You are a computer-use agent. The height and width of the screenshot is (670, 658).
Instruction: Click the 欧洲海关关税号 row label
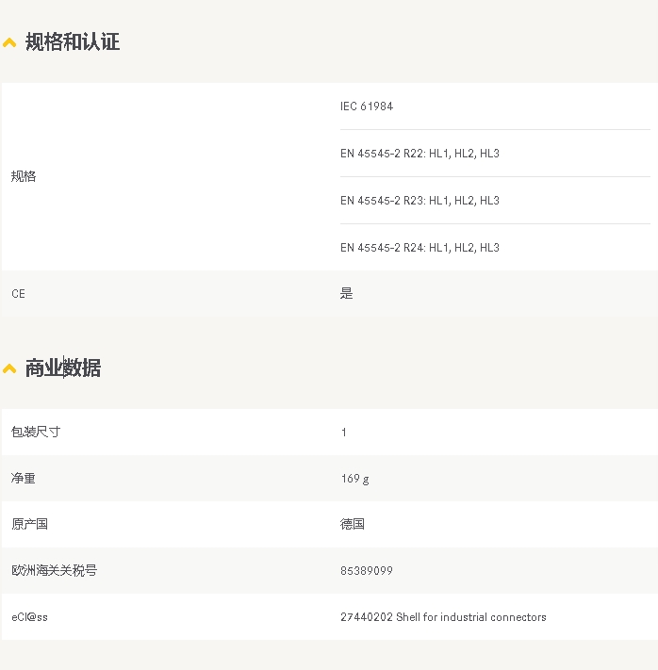54,571
